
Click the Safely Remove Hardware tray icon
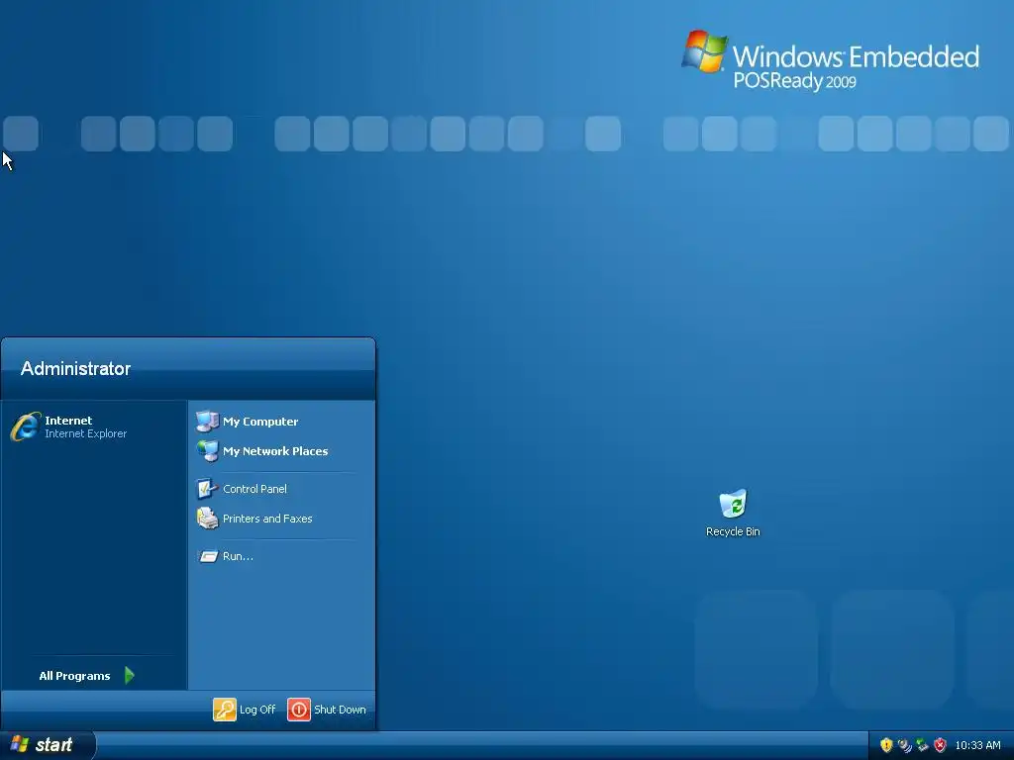(922, 745)
